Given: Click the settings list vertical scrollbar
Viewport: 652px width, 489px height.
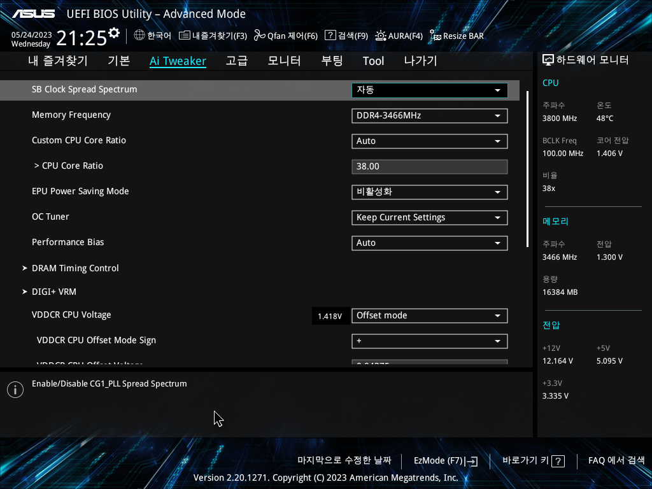Looking at the screenshot, I should click(527, 169).
